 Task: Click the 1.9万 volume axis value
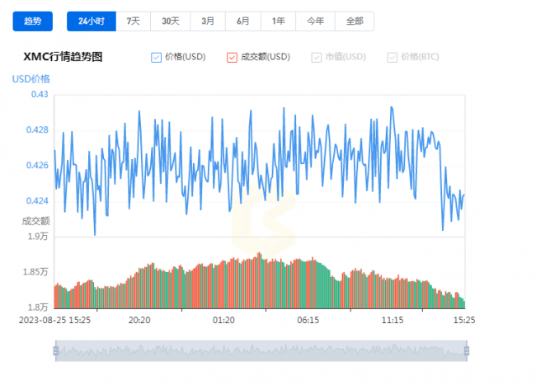click(38, 237)
